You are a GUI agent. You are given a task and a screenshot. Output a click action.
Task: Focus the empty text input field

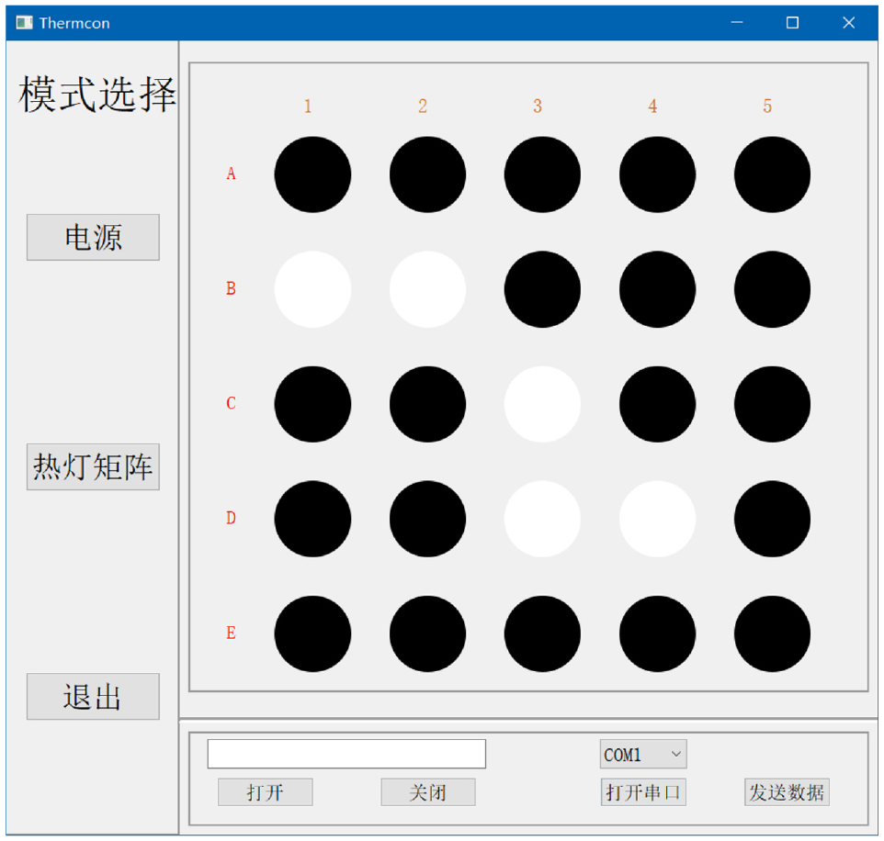[x=346, y=754]
